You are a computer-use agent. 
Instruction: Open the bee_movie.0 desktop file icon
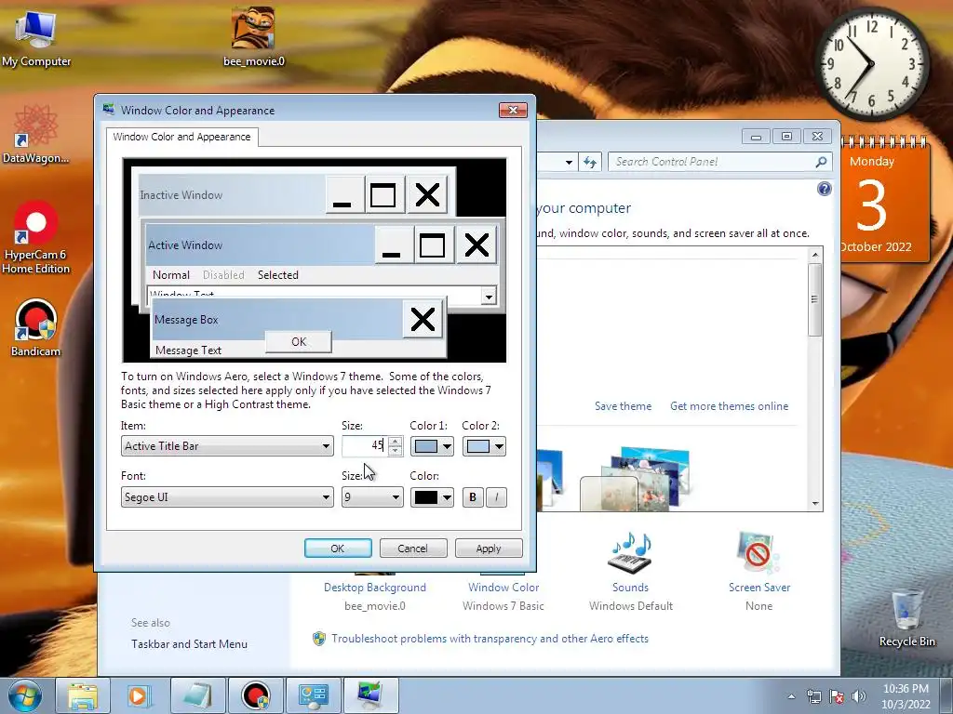(x=253, y=36)
